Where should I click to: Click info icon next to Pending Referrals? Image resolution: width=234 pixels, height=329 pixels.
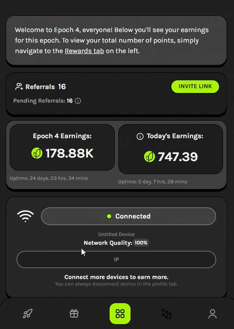(78, 101)
